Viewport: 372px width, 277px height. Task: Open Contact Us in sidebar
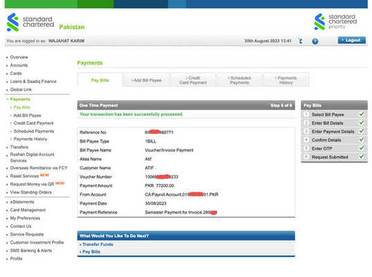[x=21, y=226]
